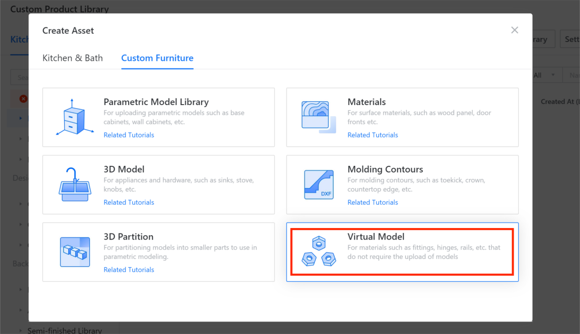The width and height of the screenshot is (580, 334).
Task: Select the Materials asset title
Action: click(366, 102)
